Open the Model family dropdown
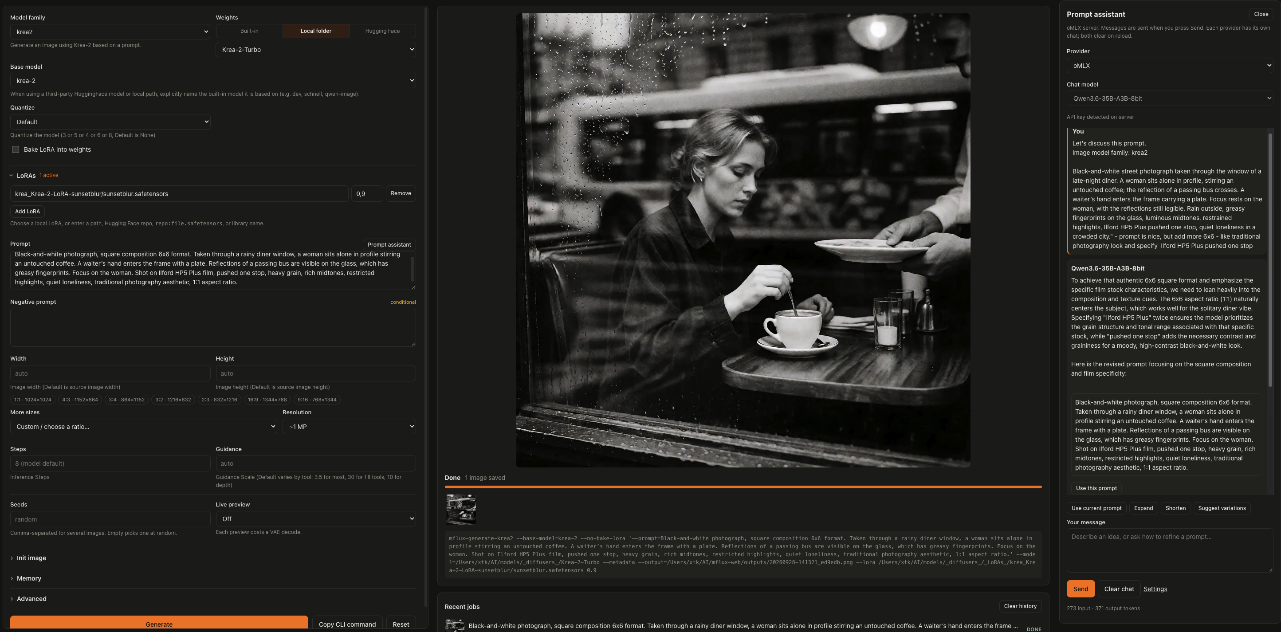Viewport: 1281px width, 632px height. click(x=110, y=32)
